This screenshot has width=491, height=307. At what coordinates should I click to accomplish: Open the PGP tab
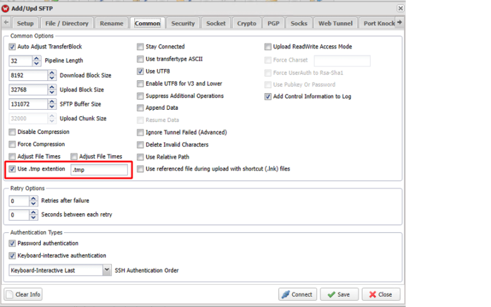click(274, 23)
